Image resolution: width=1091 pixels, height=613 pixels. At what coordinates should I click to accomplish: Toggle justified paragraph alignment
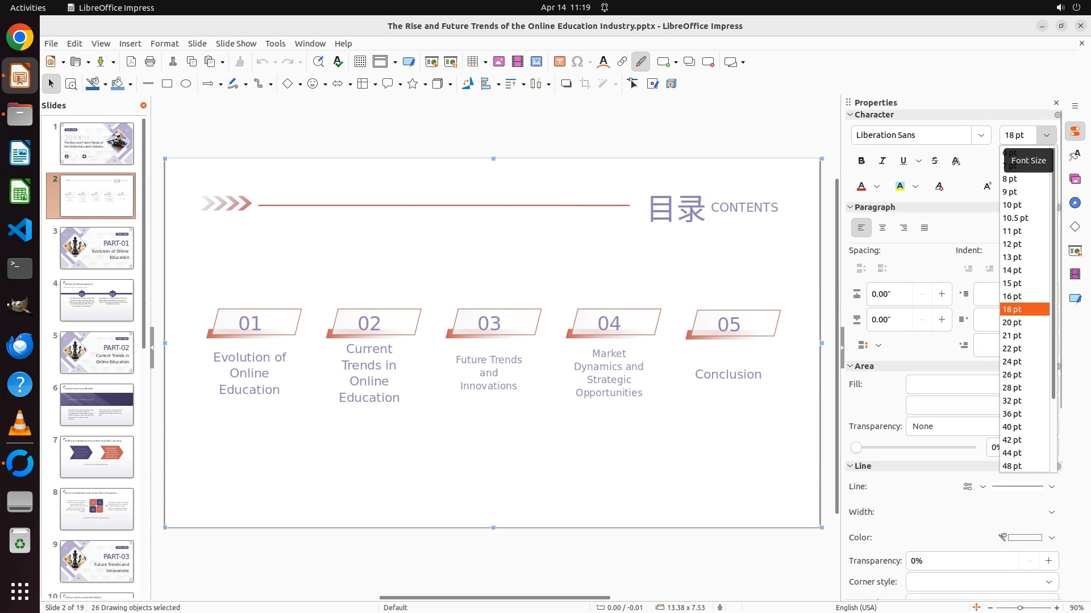click(x=925, y=228)
